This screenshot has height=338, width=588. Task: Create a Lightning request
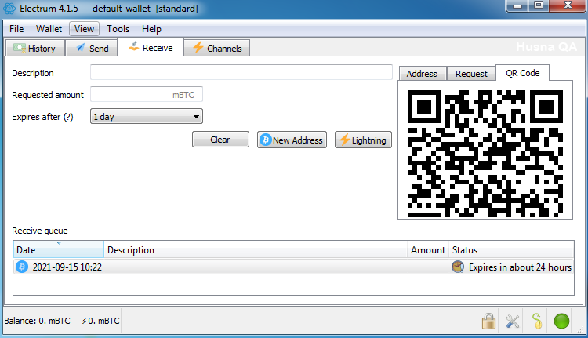[x=363, y=140]
